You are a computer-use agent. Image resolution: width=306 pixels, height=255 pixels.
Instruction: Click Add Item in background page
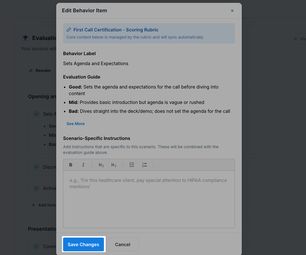click(44, 205)
